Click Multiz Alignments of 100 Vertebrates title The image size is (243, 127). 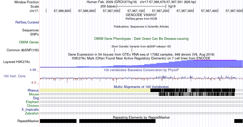click(x=141, y=87)
